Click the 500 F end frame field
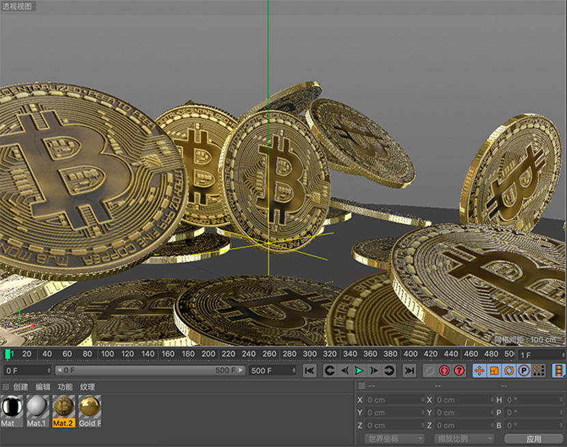 pos(273,370)
